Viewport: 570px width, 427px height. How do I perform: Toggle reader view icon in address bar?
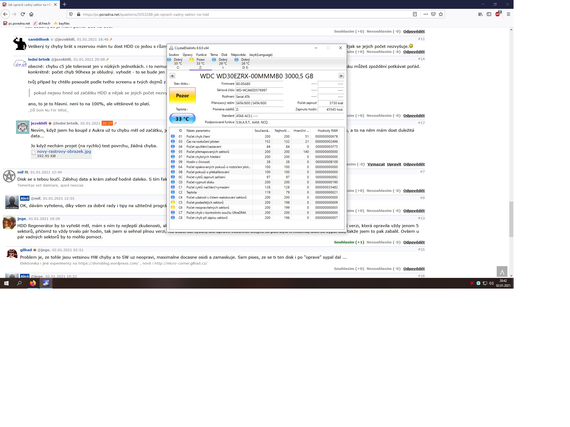(415, 14)
